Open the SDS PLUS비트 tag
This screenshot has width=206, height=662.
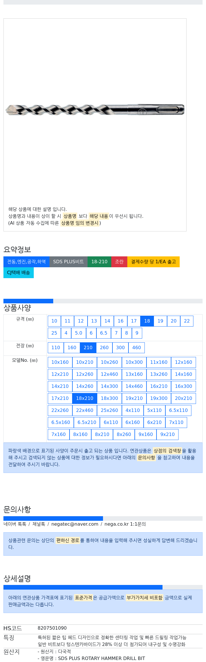(68, 262)
